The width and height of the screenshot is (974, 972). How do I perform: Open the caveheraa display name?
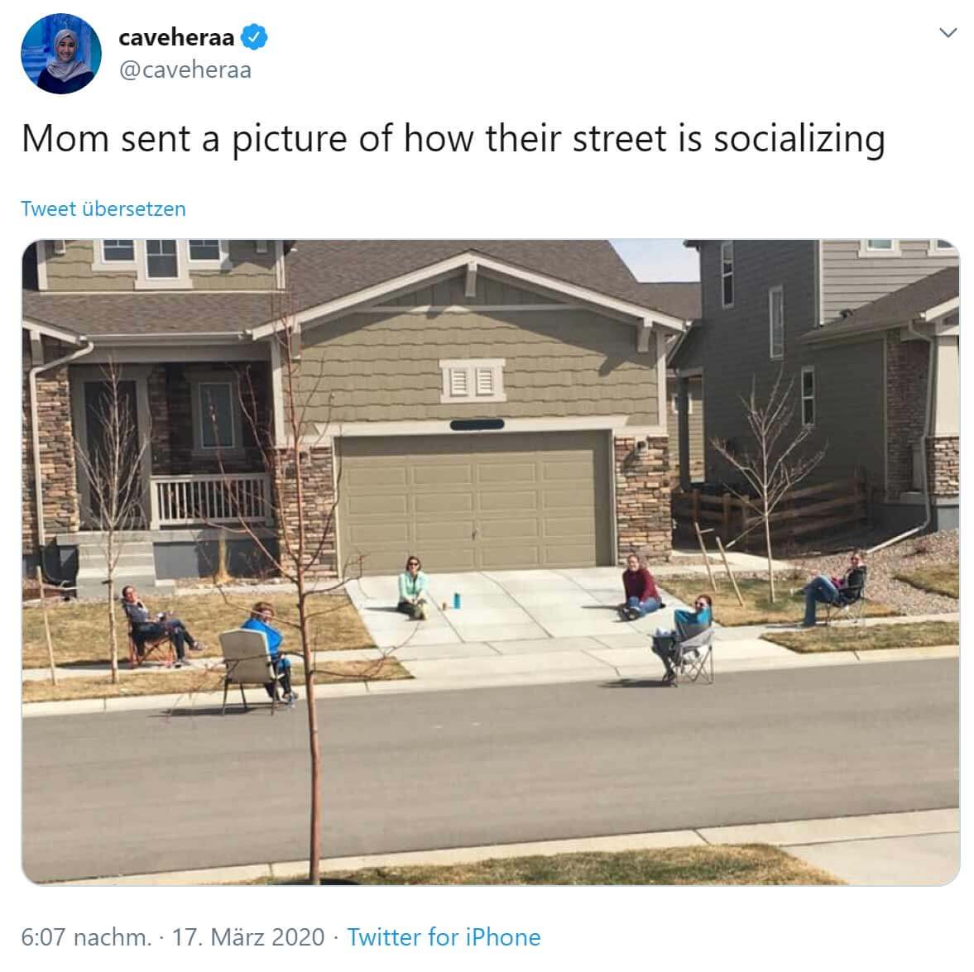point(176,37)
